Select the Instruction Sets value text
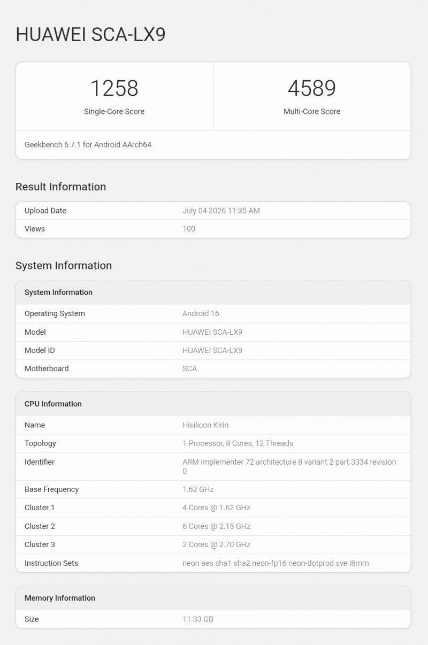 [x=276, y=563]
